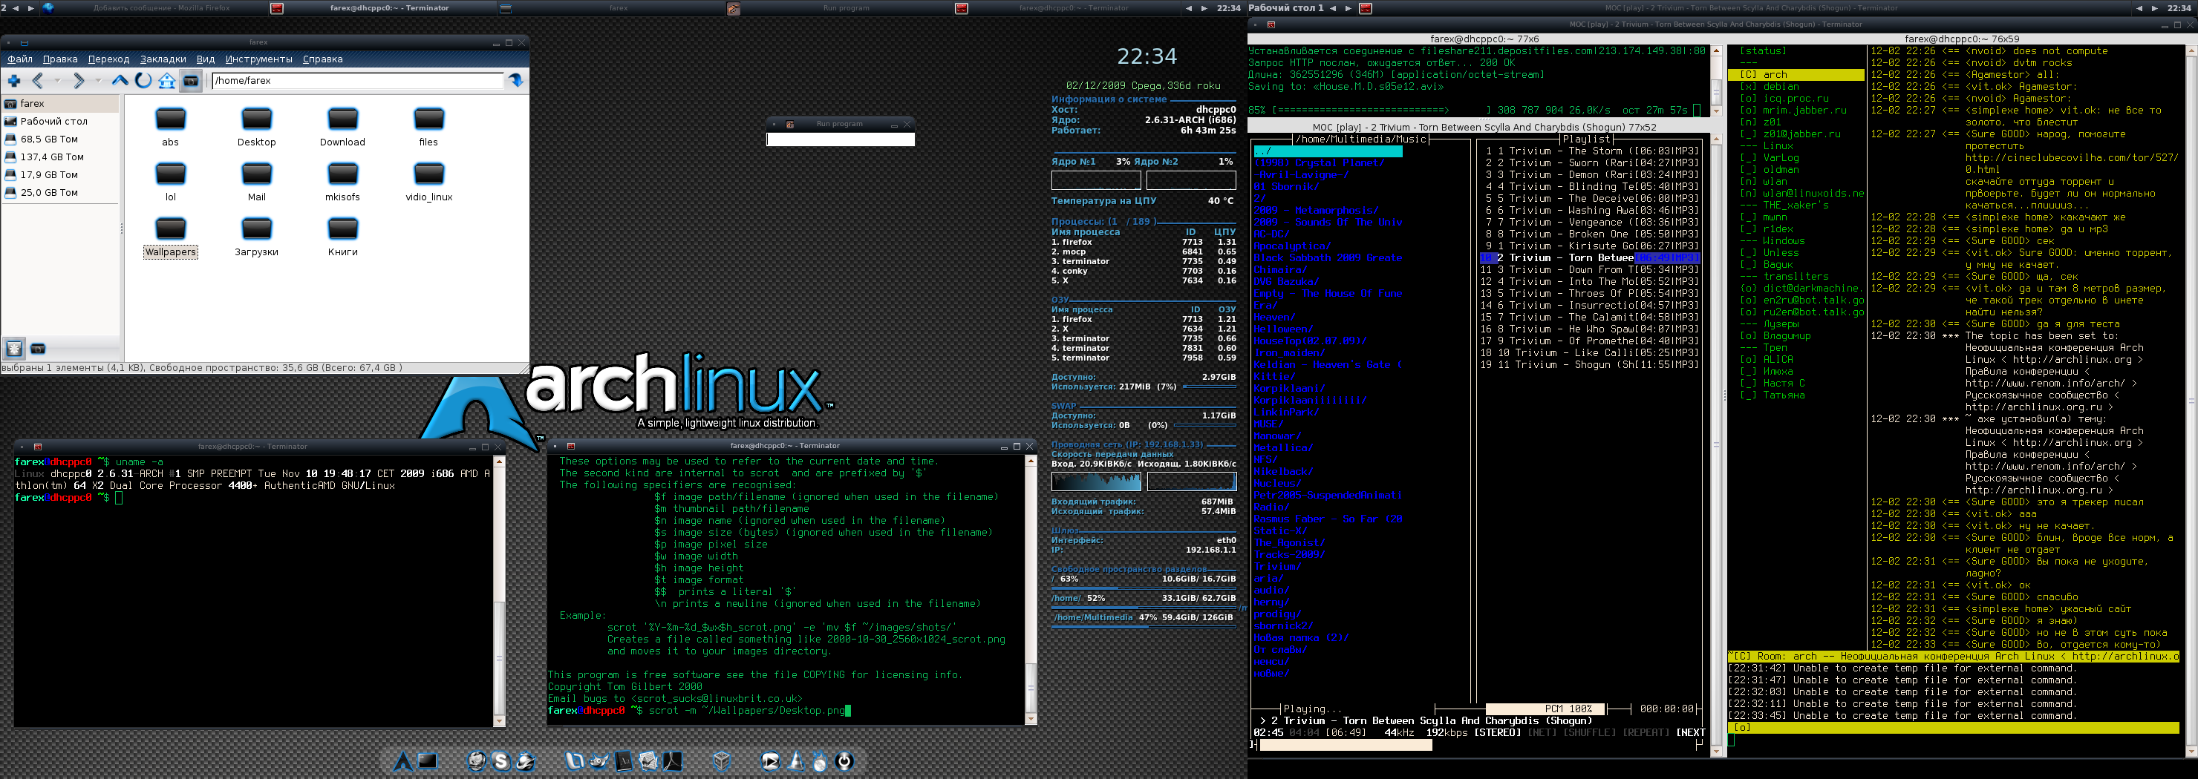Launch Skype from the dock

[501, 760]
